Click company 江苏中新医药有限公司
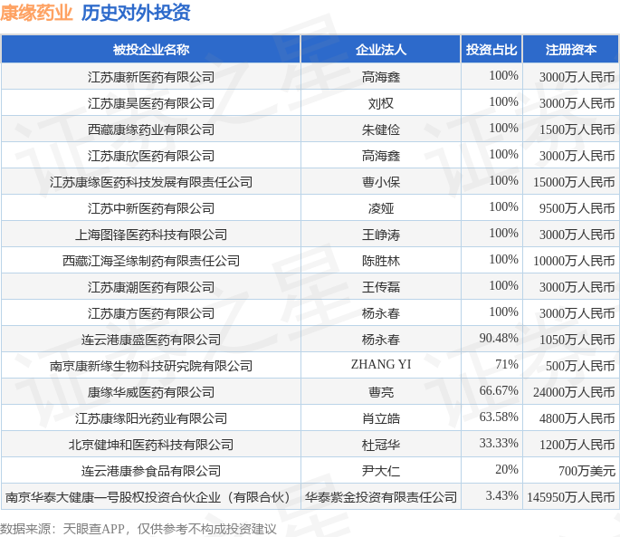 point(151,208)
